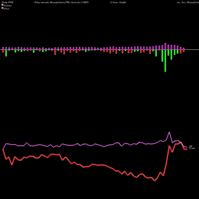This screenshot has height=199, width=199.
Task: Click the 'Price' legend label
Action: tap(6, 9)
